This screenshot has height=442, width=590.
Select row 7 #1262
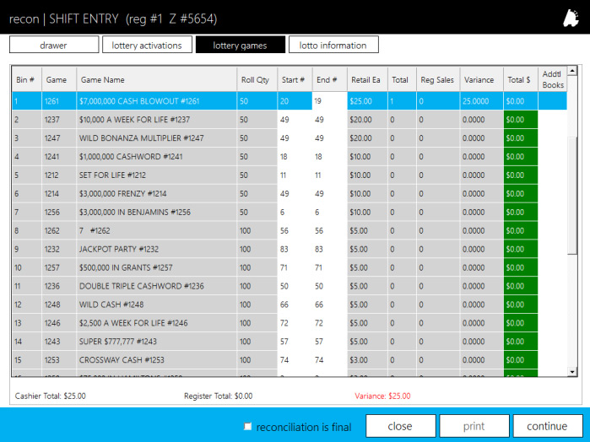coord(289,230)
